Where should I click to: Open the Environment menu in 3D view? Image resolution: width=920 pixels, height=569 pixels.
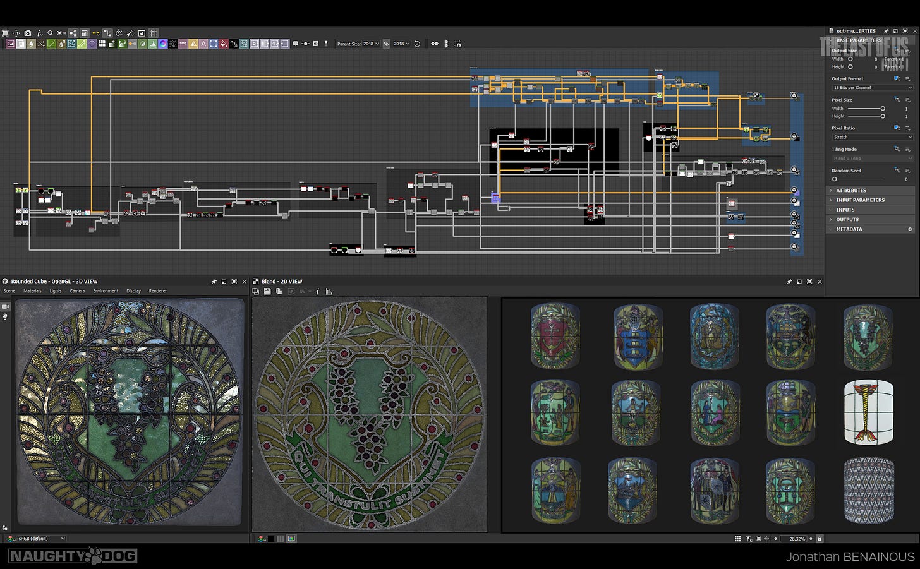click(x=106, y=291)
